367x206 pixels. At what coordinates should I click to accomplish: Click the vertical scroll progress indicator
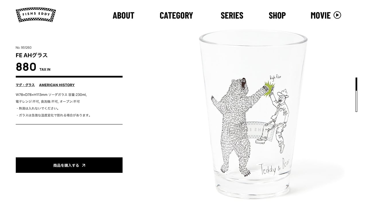tap(356, 94)
